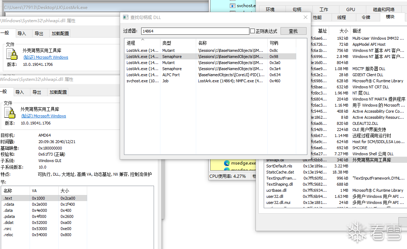Select the shlwapi.dll module row
This screenshot has width=407, height=249.
(336, 160)
